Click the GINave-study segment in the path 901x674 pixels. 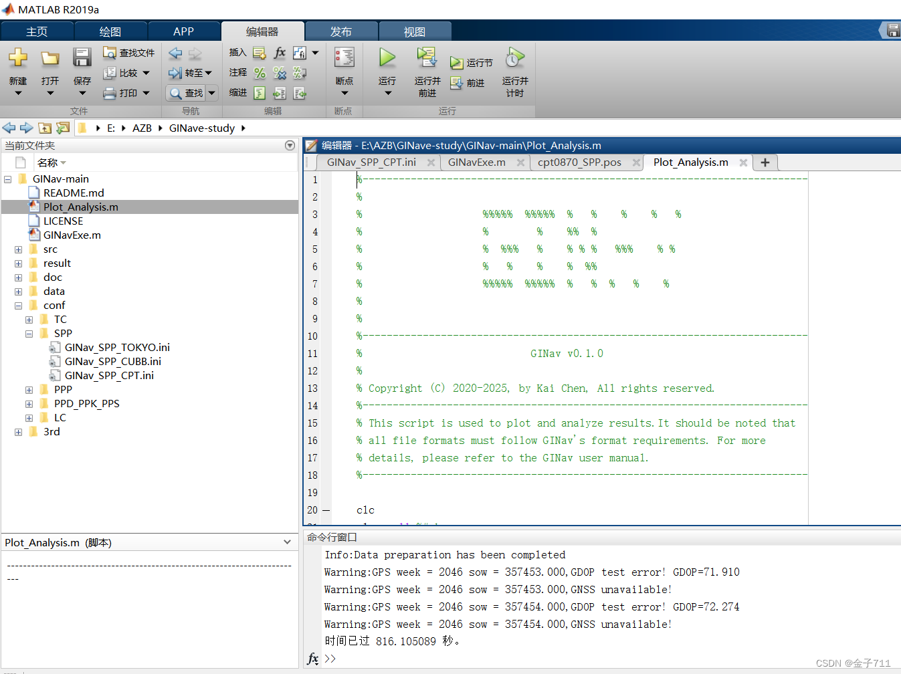pyautogui.click(x=202, y=128)
